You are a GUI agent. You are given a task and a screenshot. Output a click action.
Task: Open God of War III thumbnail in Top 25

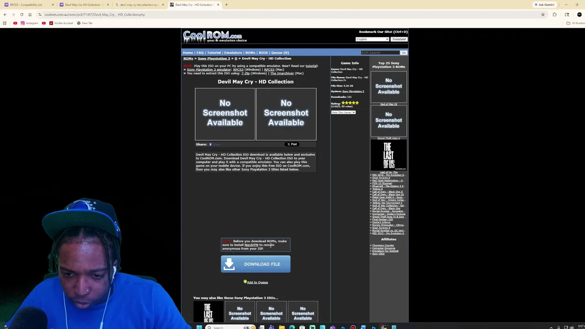pos(388,86)
